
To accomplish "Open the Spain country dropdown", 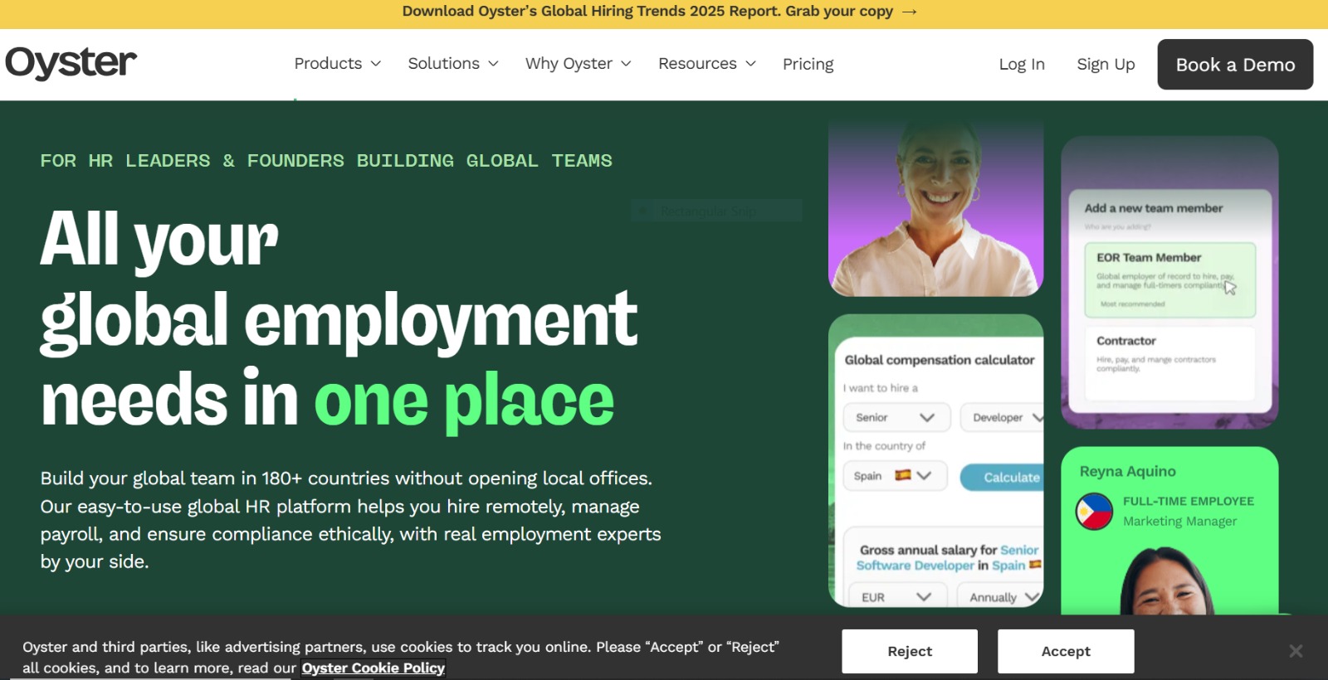I will 895,476.
